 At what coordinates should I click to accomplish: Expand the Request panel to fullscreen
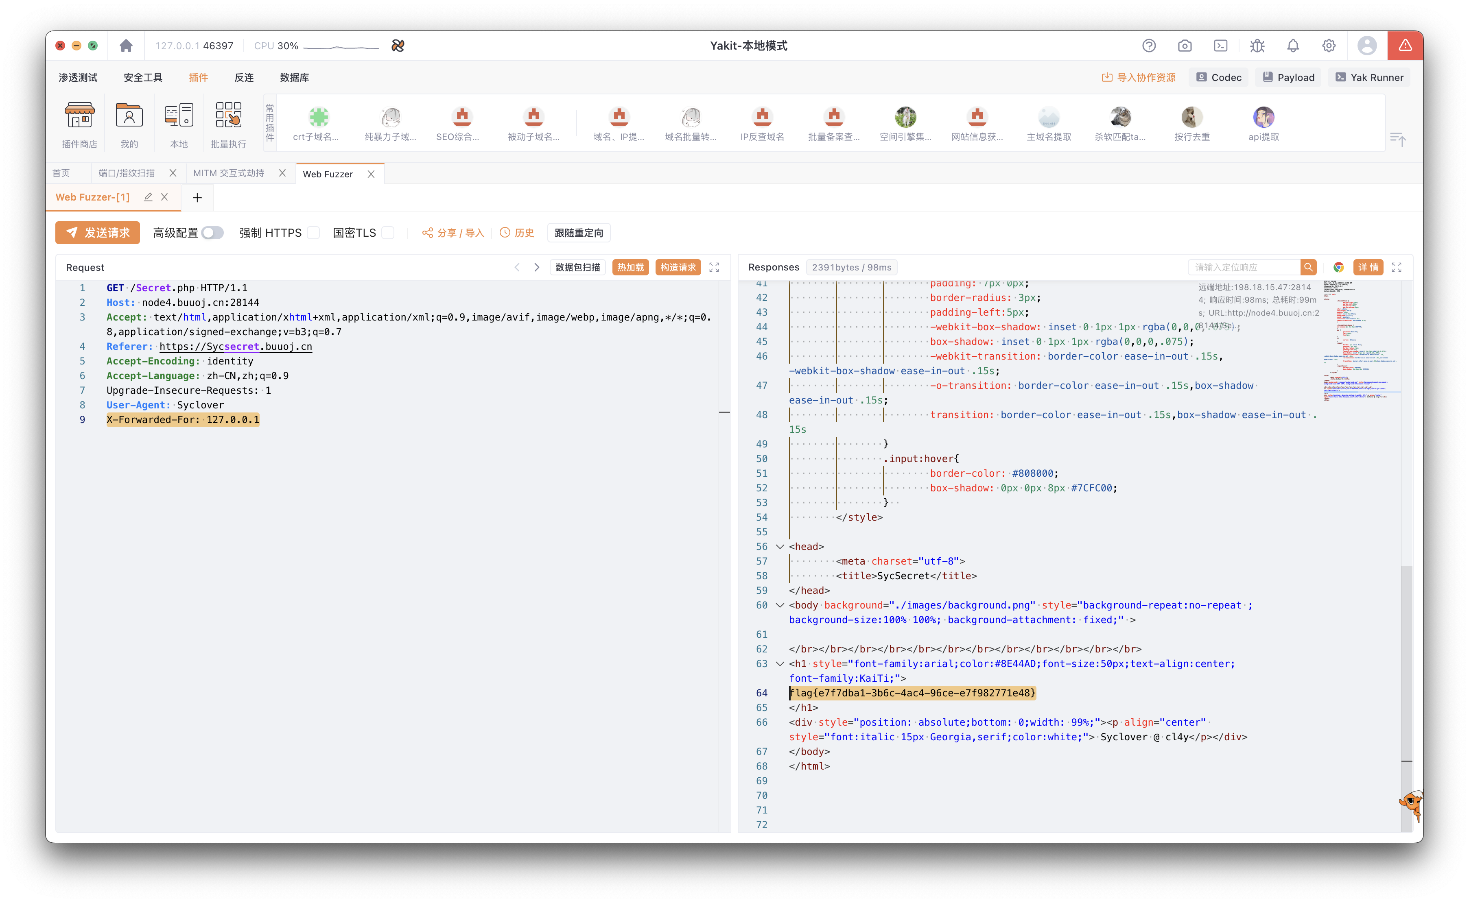click(x=715, y=268)
